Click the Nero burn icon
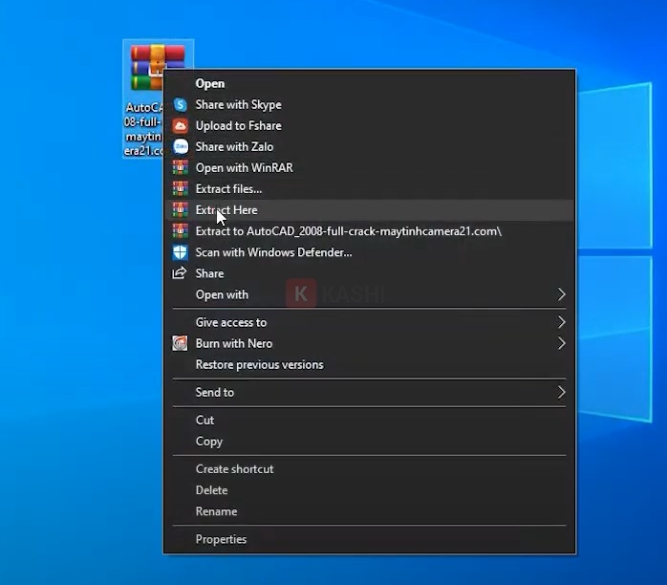 pos(180,343)
